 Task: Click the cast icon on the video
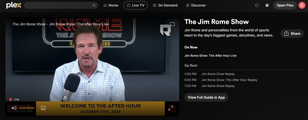[x=172, y=24]
